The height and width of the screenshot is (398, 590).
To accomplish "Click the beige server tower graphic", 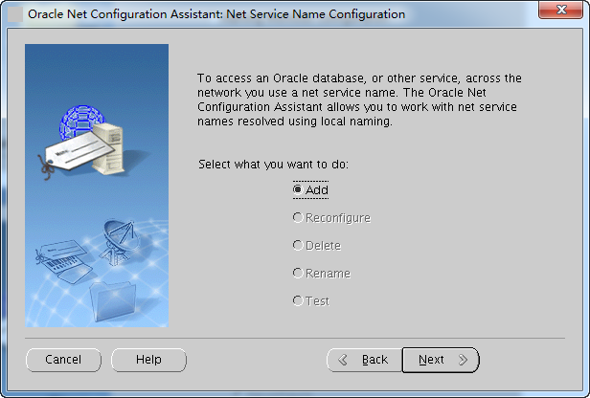I will 109,149.
